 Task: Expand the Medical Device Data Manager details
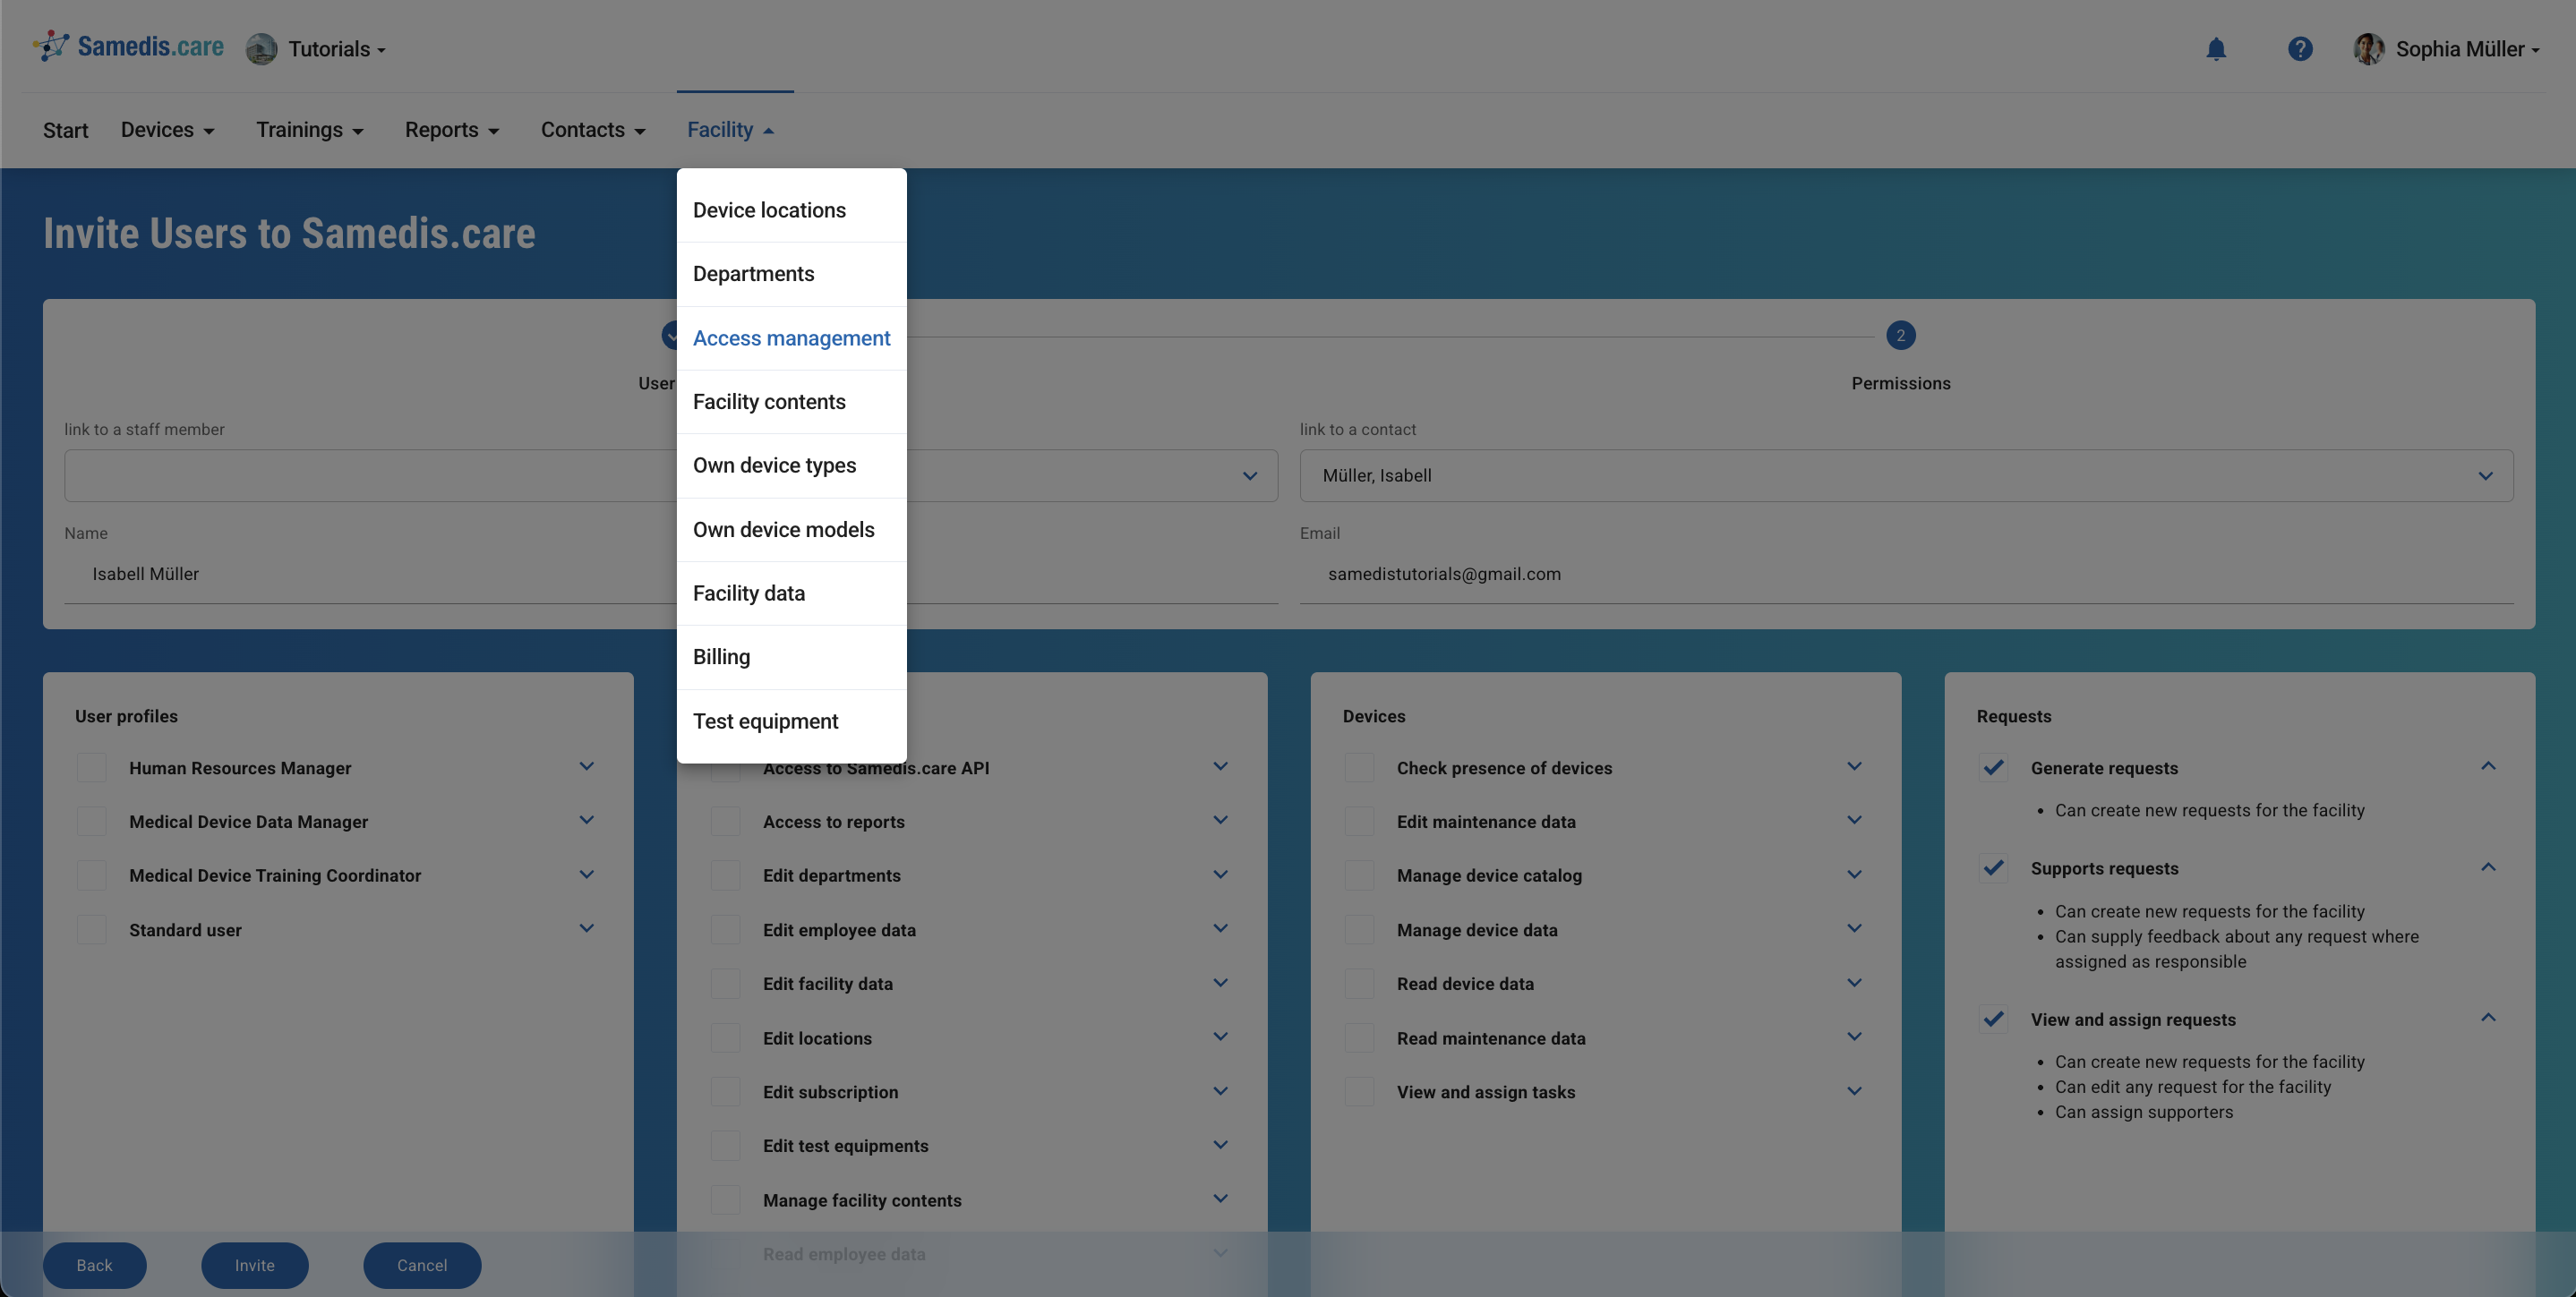pos(587,820)
